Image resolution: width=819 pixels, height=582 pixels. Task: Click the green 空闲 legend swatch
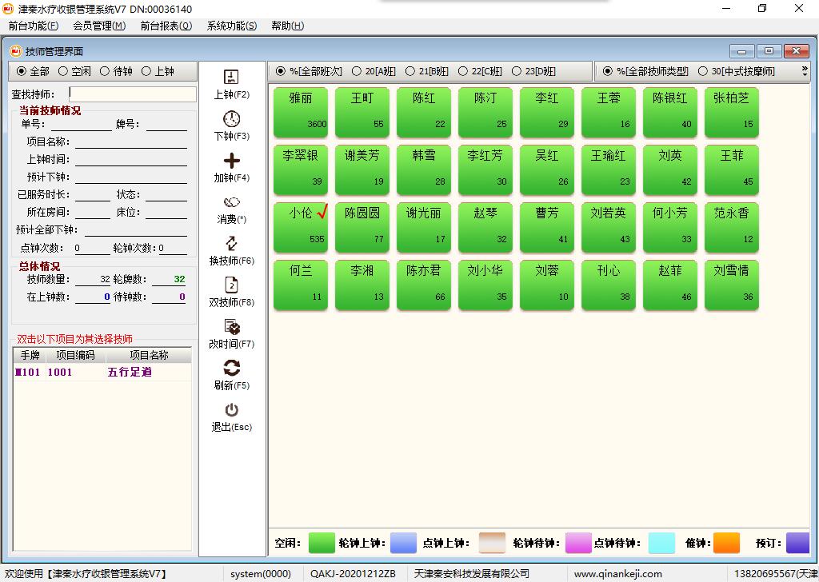[322, 543]
